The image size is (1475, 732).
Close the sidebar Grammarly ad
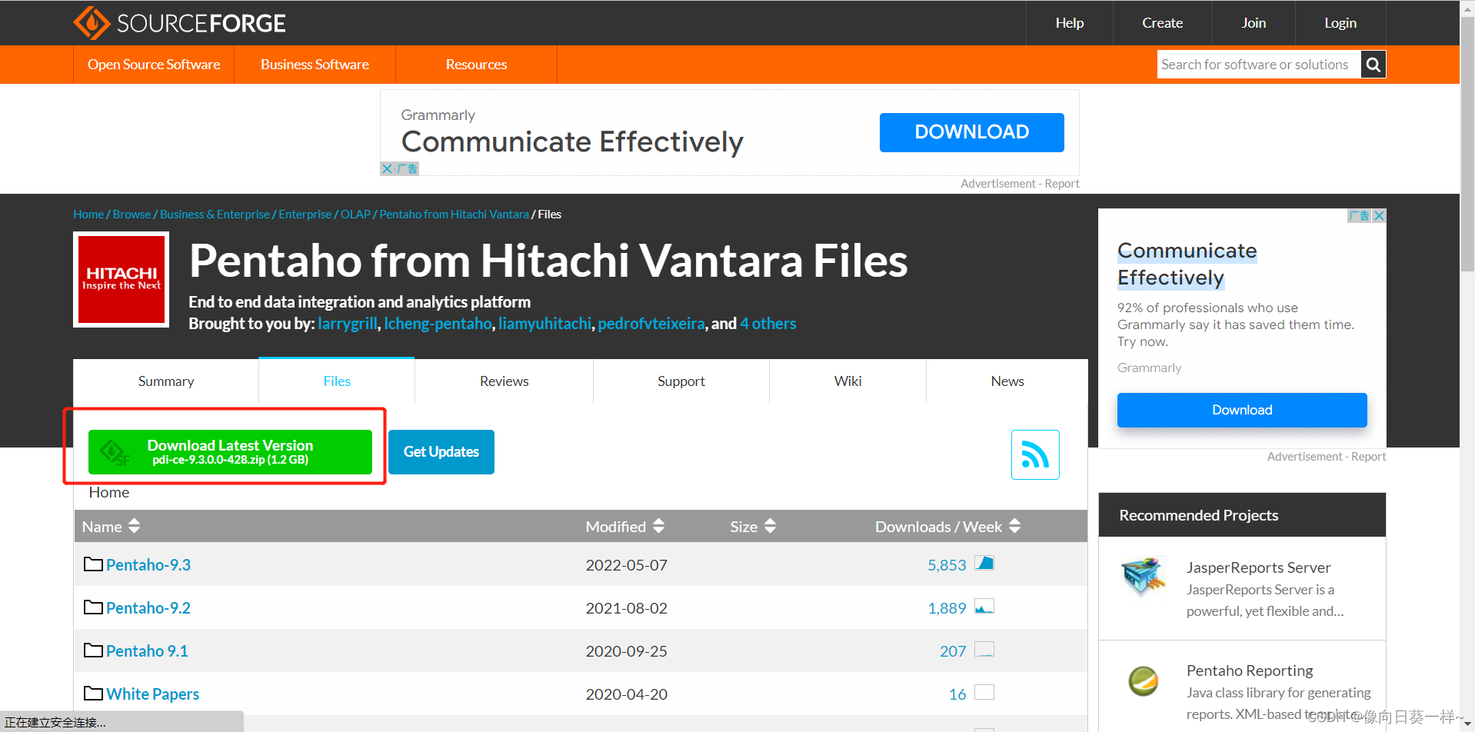tap(1380, 216)
